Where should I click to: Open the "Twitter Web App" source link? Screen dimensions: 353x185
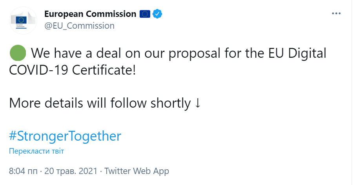[137, 171]
